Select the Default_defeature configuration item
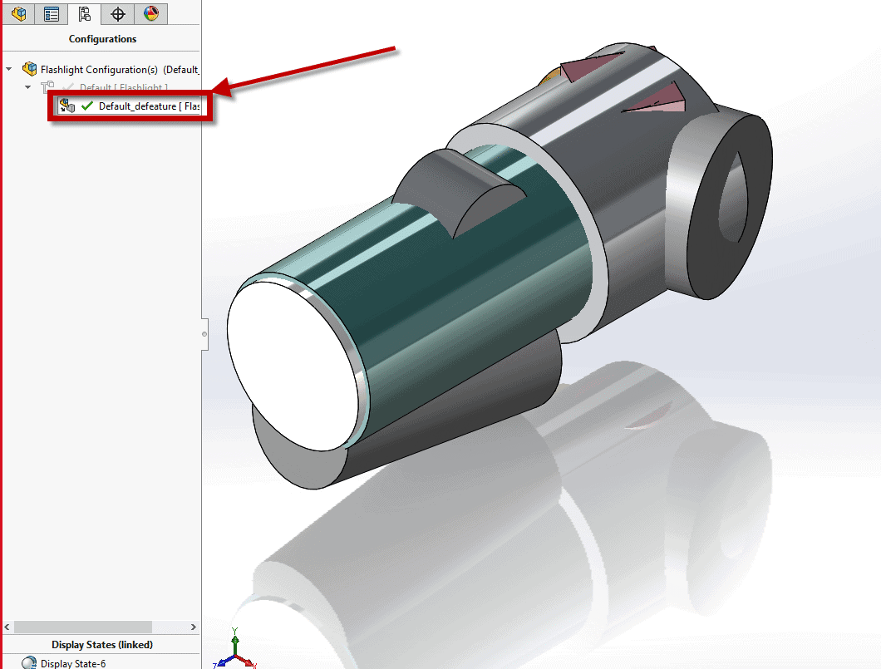The height and width of the screenshot is (669, 881). point(148,106)
